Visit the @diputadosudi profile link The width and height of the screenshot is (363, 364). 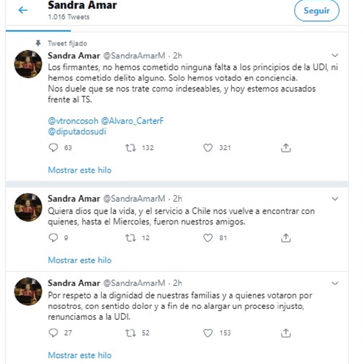pyautogui.click(x=77, y=132)
